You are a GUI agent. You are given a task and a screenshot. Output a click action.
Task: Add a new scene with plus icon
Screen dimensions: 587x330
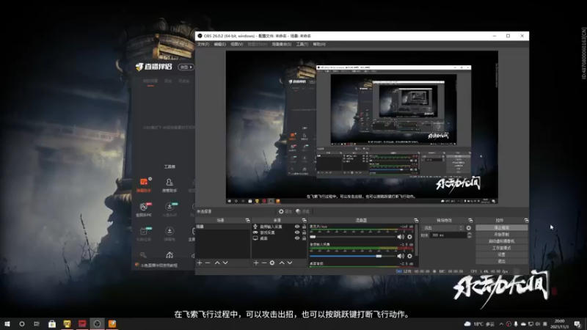tap(200, 263)
